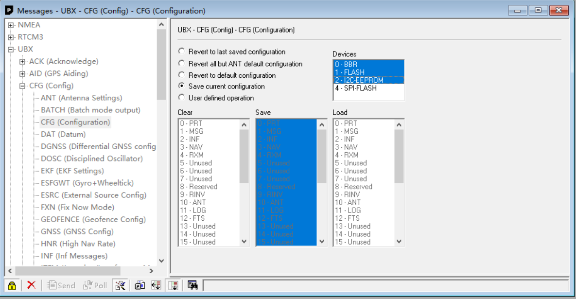Open GNSS (GNSS Config) message item
576x299 pixels.
pyautogui.click(x=77, y=231)
